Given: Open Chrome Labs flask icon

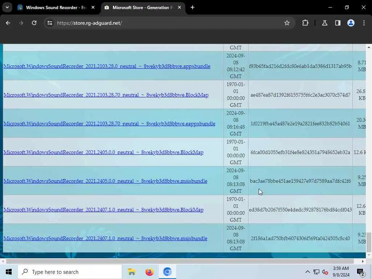Looking at the screenshot, I should 324,23.
